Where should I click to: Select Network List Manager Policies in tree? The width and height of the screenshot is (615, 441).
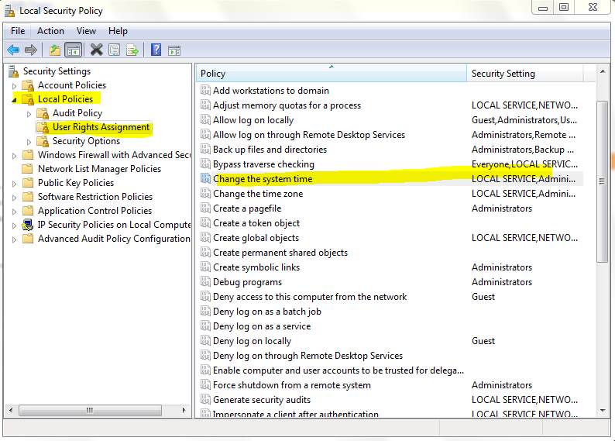point(99,169)
